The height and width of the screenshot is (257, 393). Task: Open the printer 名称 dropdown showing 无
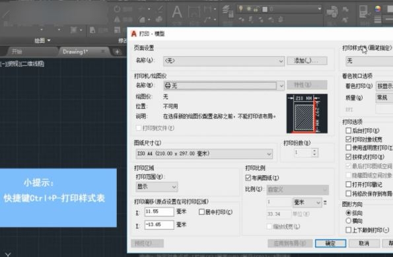pos(224,86)
